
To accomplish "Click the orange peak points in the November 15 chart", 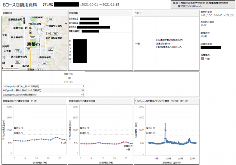I will (165, 126).
